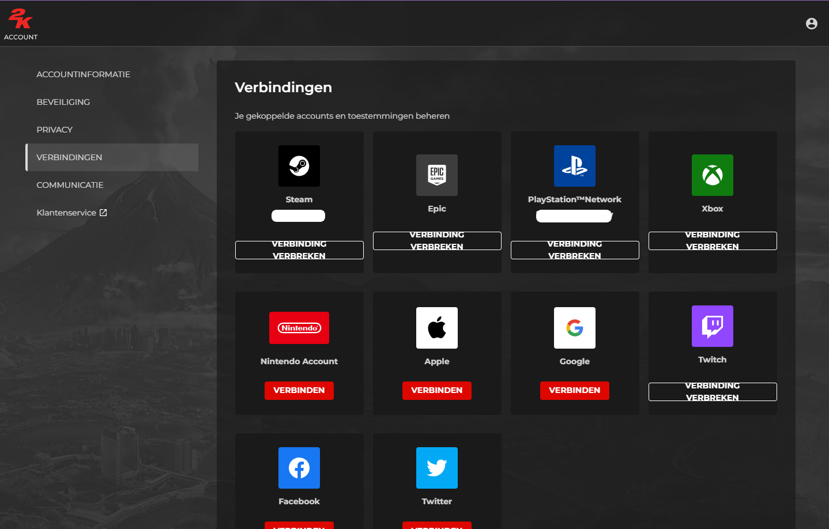Disconnect PlayStation Network with Verbinding Verbreken
Screen dimensions: 829x529
[x=575, y=250]
